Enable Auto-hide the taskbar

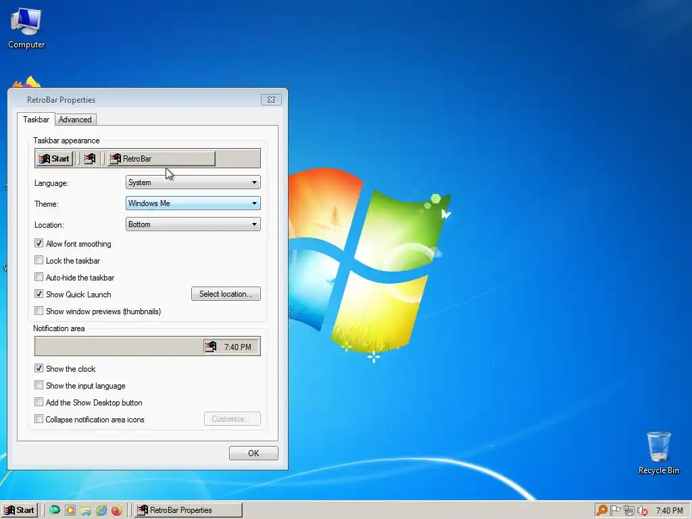click(39, 277)
